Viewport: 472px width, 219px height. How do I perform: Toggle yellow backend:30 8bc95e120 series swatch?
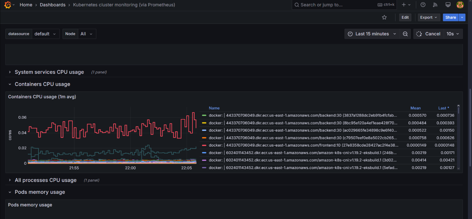(x=204, y=123)
